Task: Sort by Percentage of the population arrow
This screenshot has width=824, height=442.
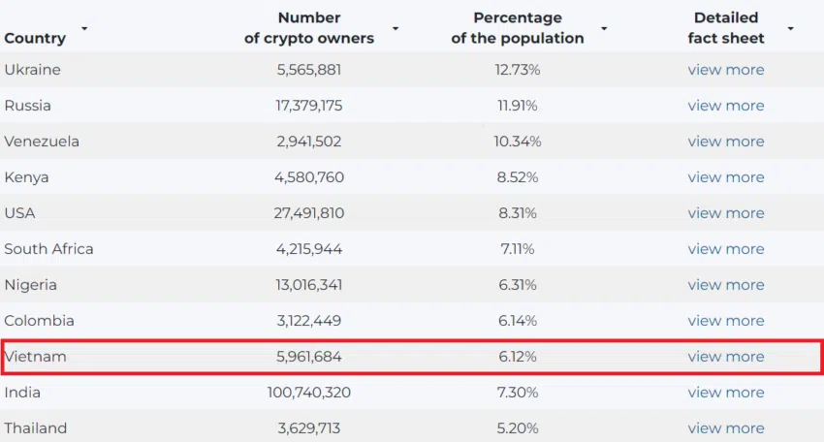Action: pos(604,28)
